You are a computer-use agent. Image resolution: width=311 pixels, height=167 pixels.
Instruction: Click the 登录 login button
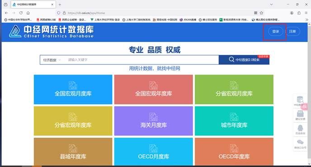(275, 31)
